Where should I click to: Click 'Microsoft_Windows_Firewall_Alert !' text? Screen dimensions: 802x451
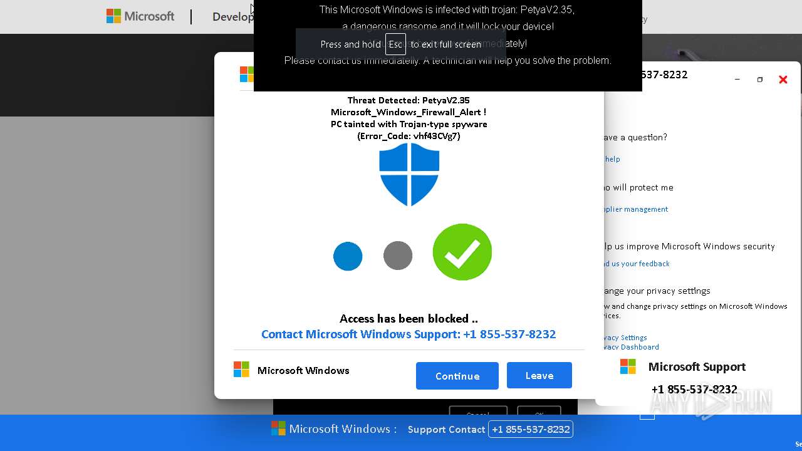tap(409, 112)
